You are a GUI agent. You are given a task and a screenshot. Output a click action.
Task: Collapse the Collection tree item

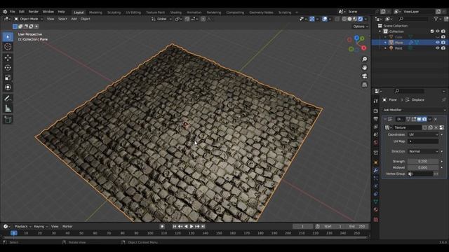pyautogui.click(x=380, y=31)
